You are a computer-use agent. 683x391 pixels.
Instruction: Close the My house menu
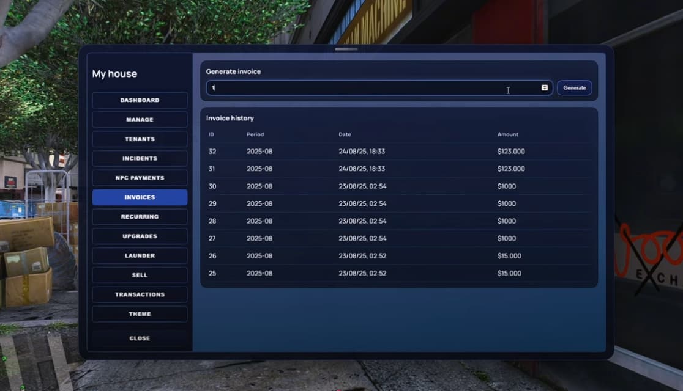click(x=140, y=338)
